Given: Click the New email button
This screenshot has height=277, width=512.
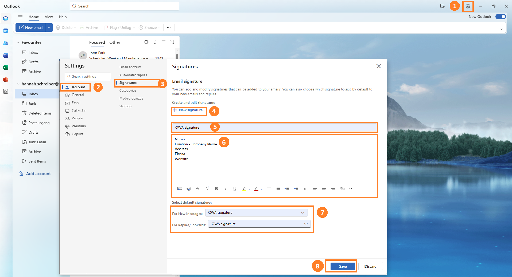Looking at the screenshot, I should coord(31,27).
